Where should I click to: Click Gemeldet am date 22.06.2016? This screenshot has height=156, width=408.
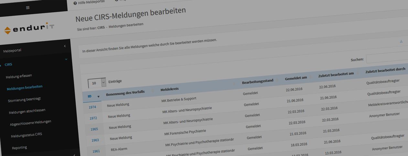[x=294, y=89]
